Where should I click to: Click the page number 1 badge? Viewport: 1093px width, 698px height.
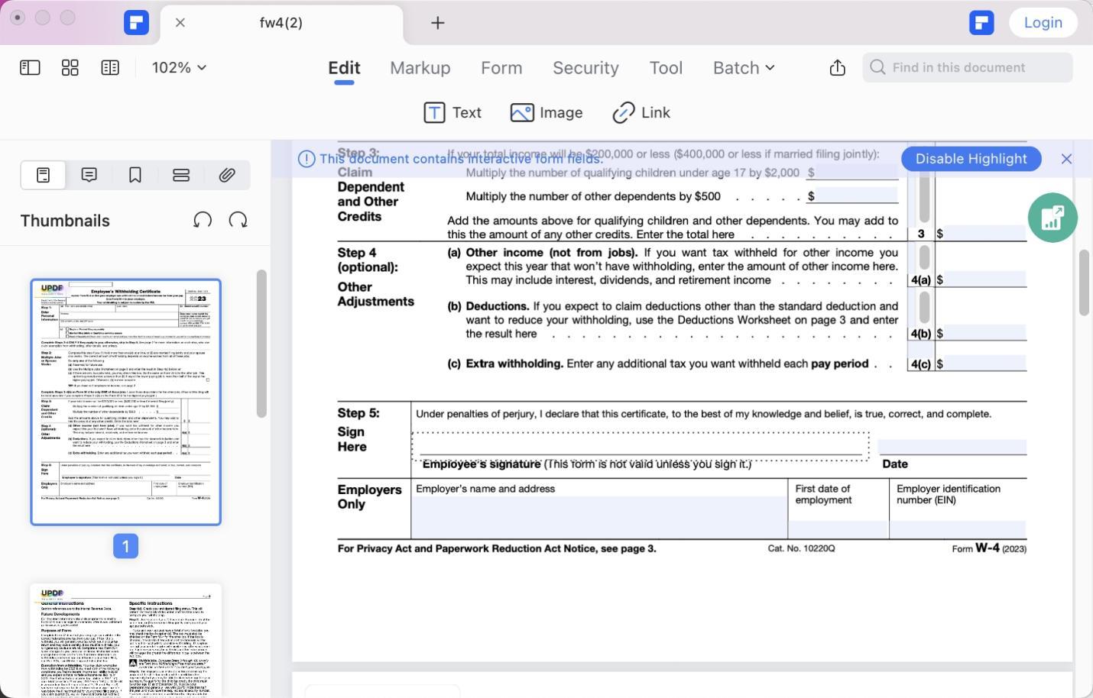(126, 546)
